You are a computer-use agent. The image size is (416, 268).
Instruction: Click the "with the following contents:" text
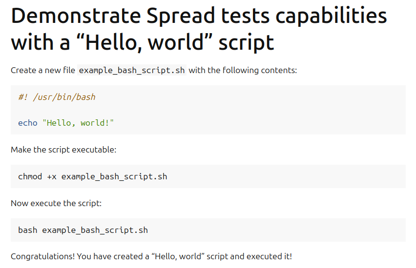[243, 70]
